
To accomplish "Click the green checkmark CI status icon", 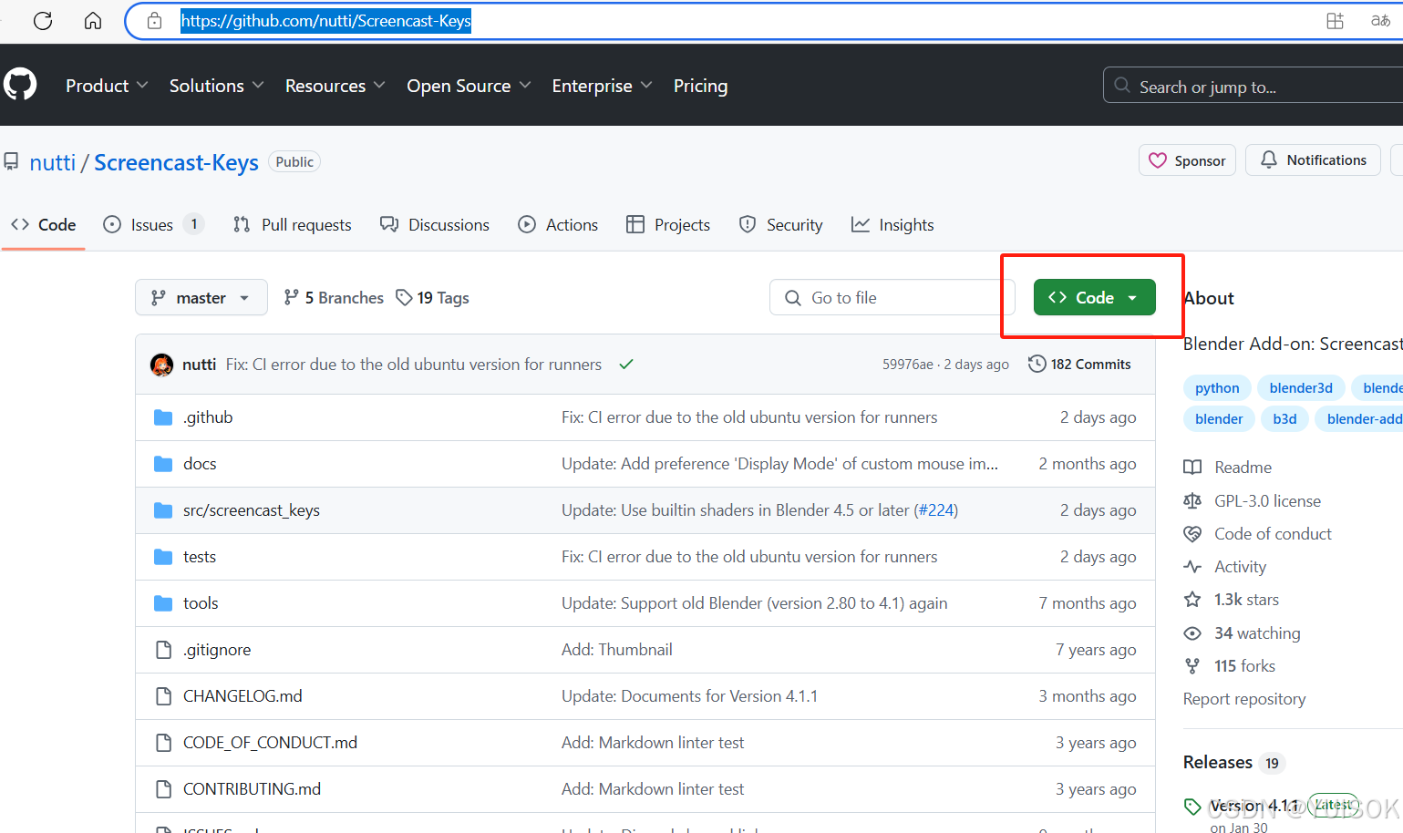I will (626, 364).
